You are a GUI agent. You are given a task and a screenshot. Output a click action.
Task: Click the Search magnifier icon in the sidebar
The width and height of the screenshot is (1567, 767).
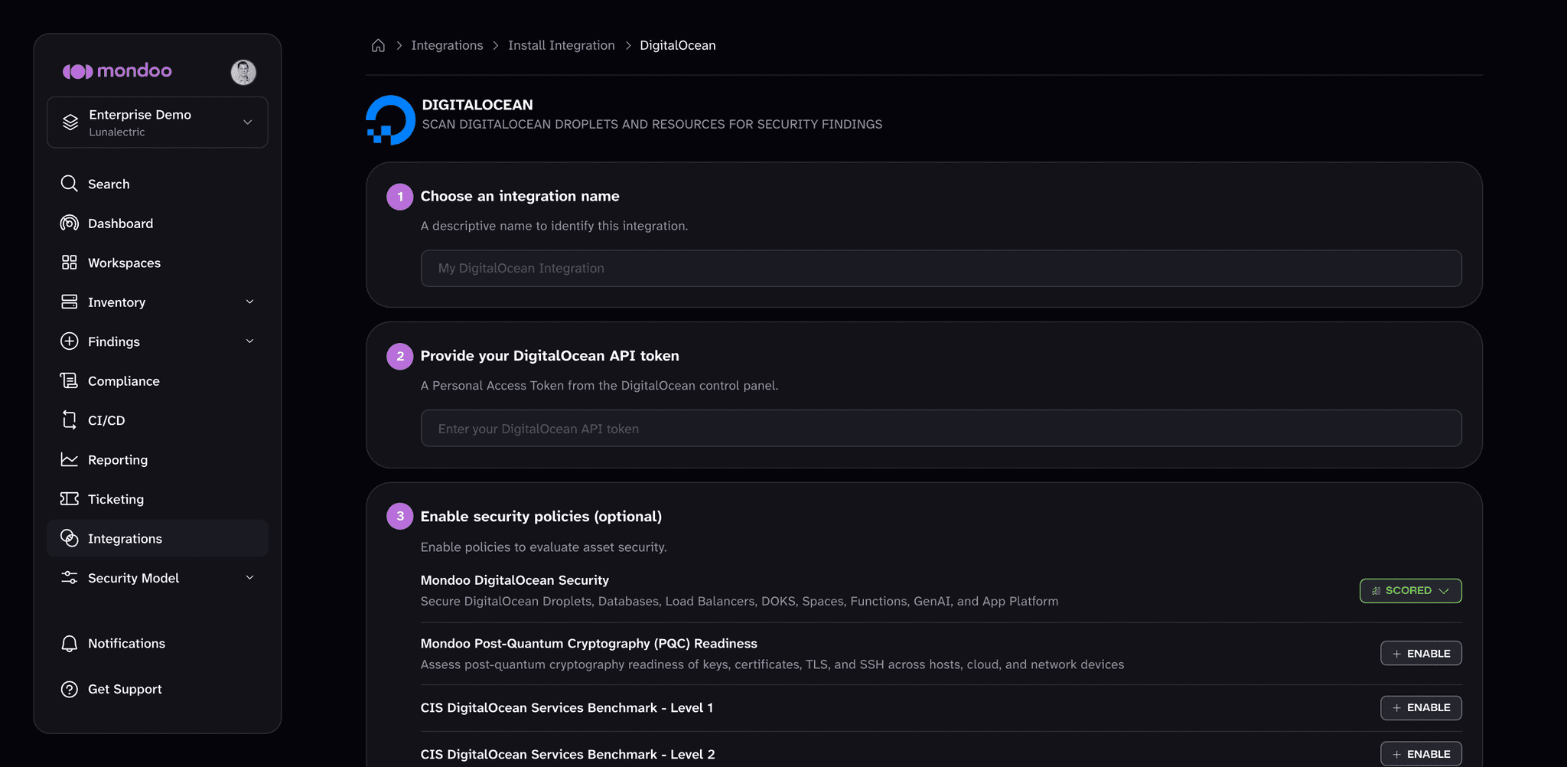(x=69, y=184)
